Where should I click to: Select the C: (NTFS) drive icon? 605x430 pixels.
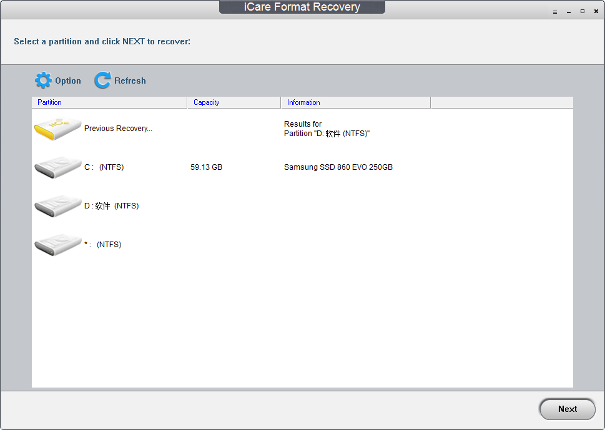coord(57,167)
